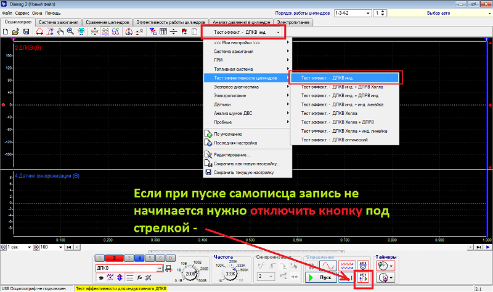
Task: Expand the Система зажигания submenu
Action: [x=248, y=52]
